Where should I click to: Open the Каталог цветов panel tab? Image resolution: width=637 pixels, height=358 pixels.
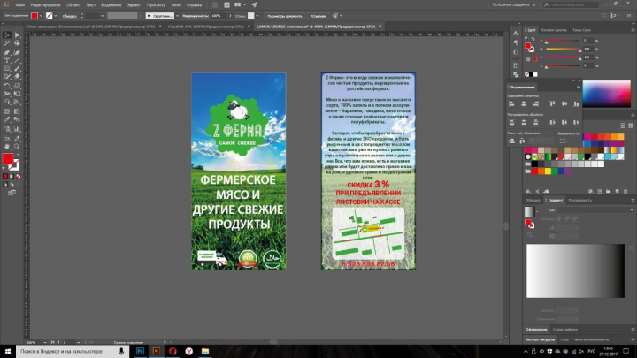point(554,30)
